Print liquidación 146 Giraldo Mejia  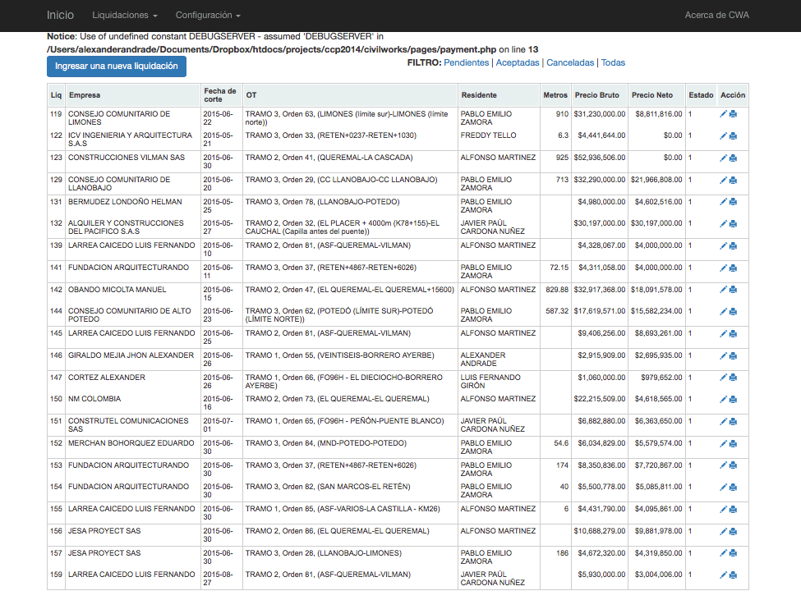[x=733, y=355]
